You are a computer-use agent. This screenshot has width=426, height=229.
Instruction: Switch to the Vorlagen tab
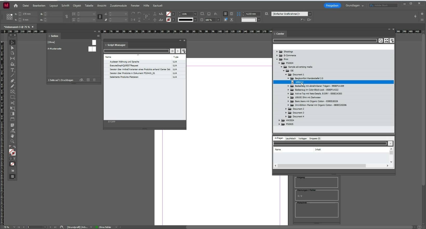[302, 139]
